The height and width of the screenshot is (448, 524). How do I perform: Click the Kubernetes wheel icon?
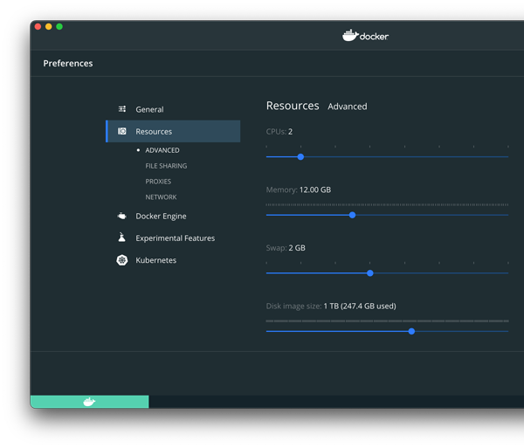(x=122, y=260)
